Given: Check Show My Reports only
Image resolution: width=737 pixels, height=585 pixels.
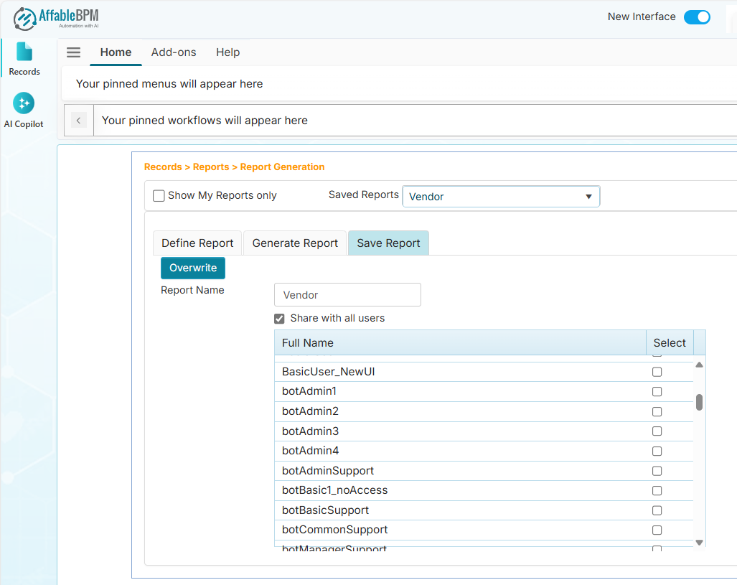Looking at the screenshot, I should pos(159,196).
